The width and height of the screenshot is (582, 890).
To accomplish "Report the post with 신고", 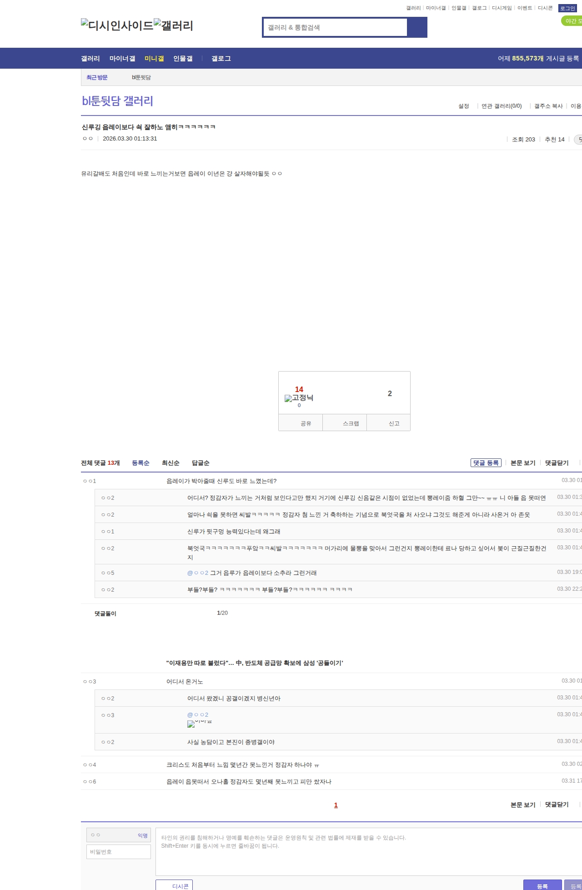I will tap(394, 423).
